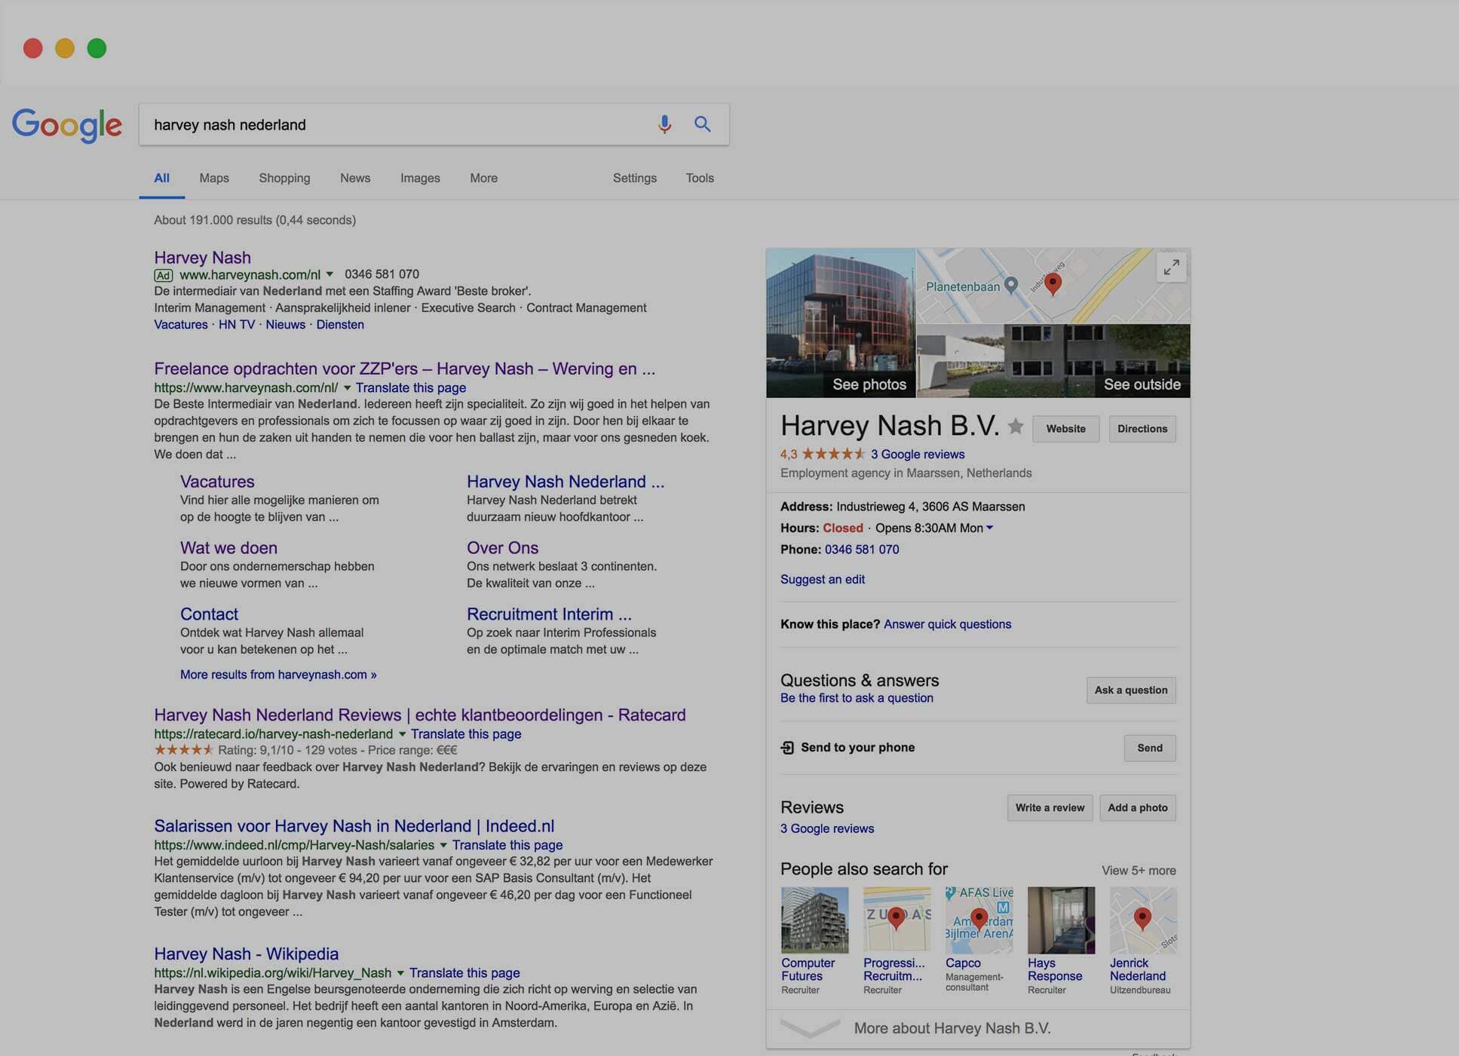Save Harvey Nash B.V. with star icon
The height and width of the screenshot is (1056, 1459).
click(x=1016, y=427)
